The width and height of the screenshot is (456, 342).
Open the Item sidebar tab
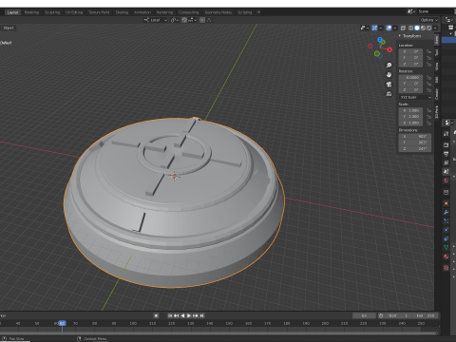click(x=437, y=40)
